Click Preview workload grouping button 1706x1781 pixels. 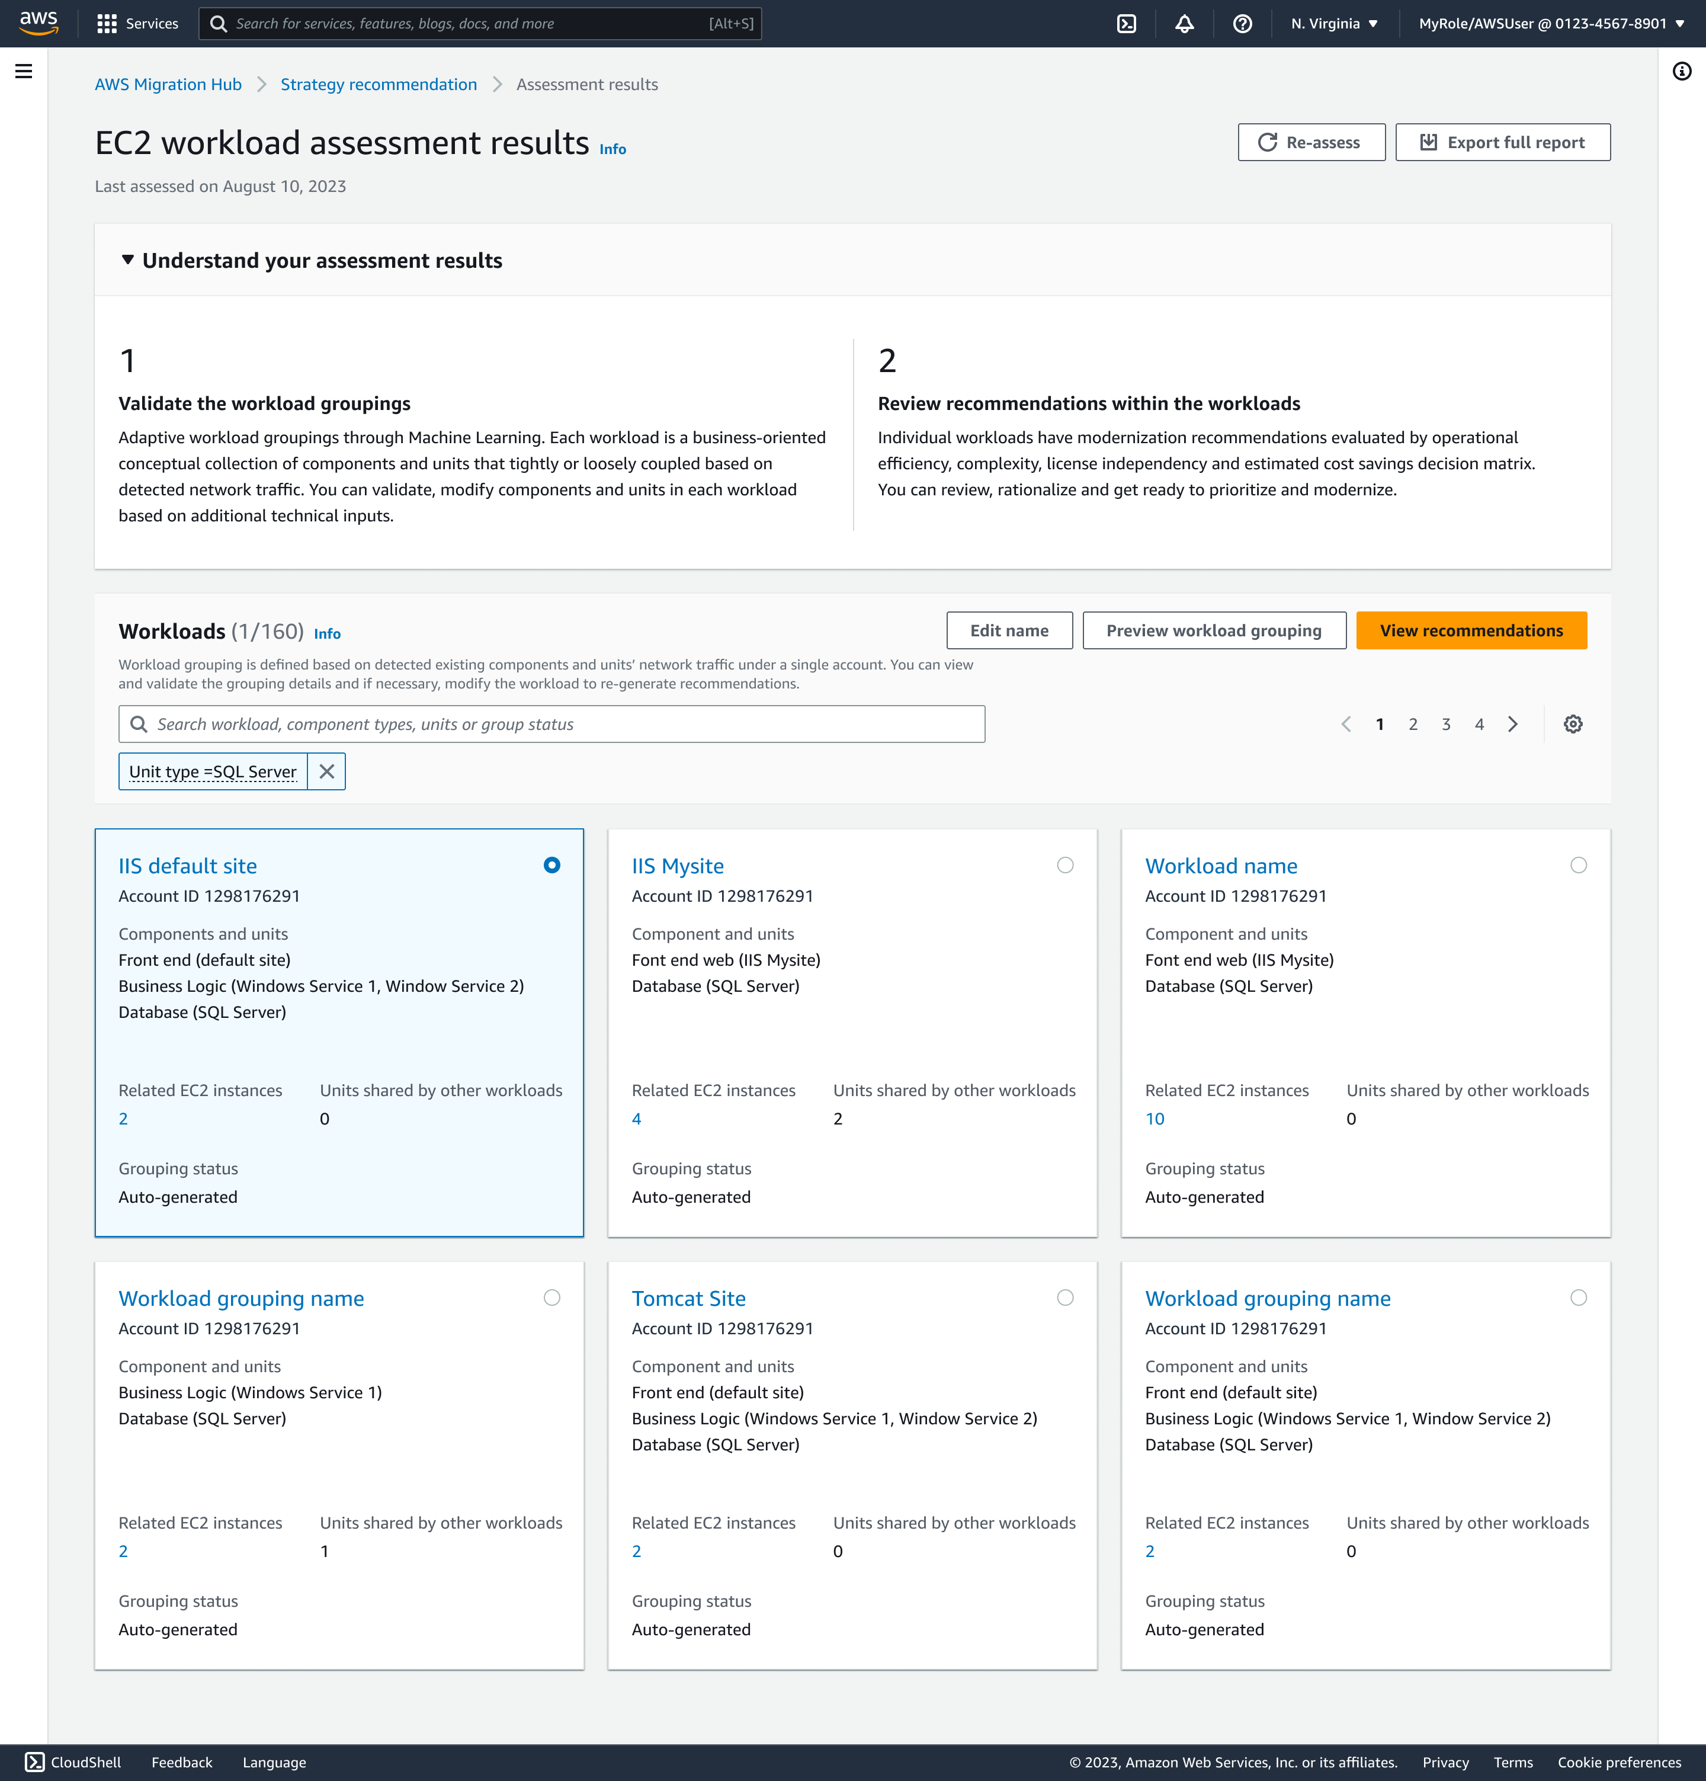click(x=1214, y=630)
